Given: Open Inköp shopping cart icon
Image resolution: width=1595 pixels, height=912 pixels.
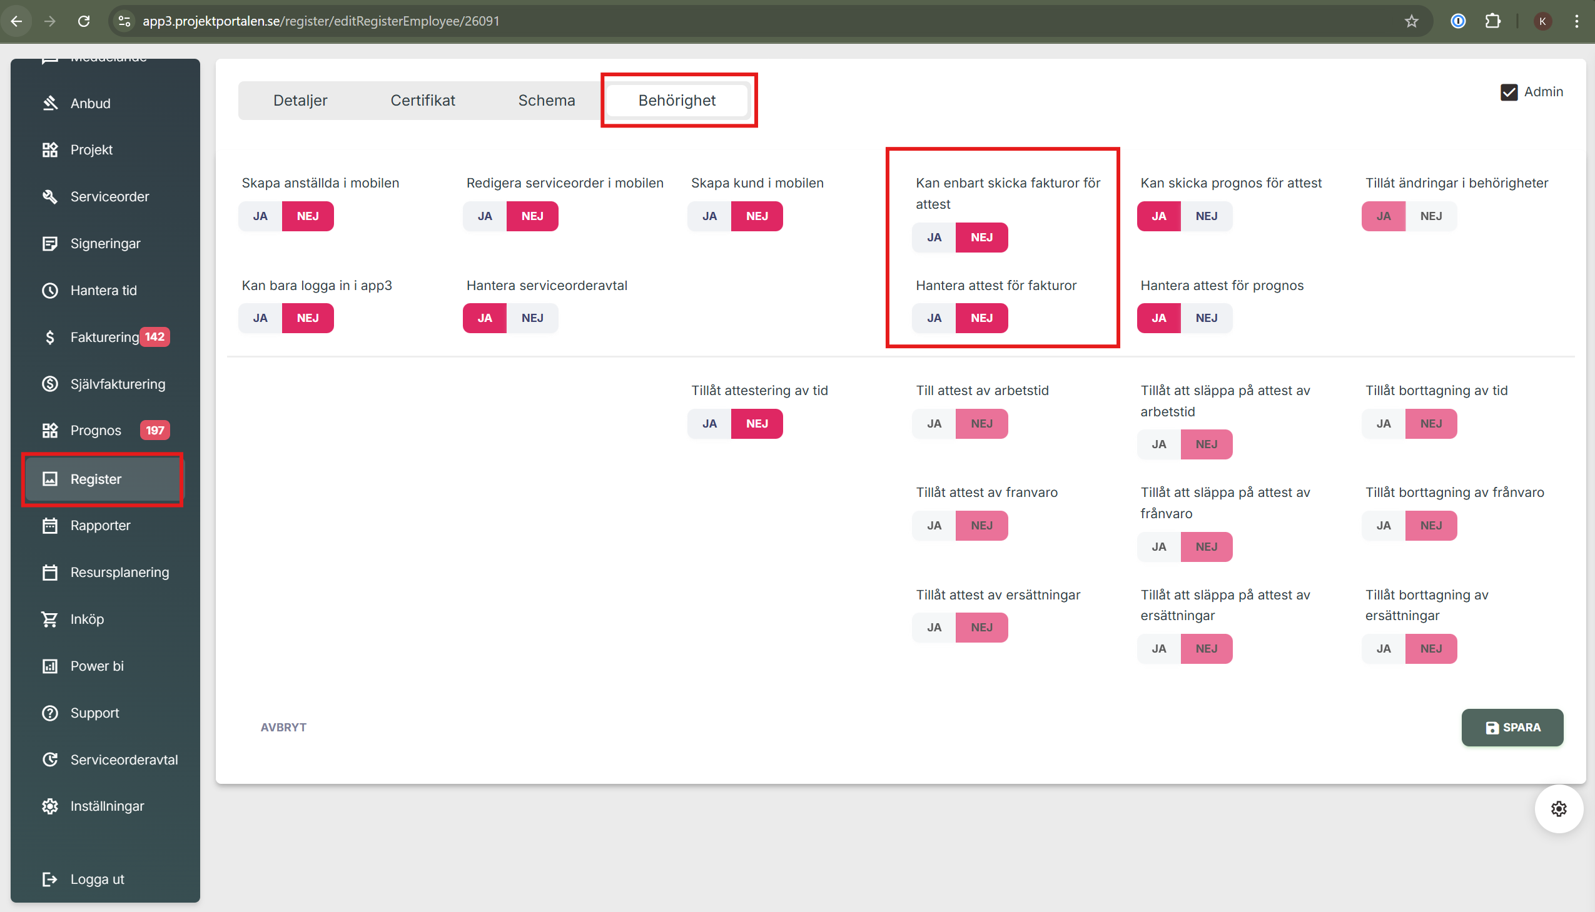Looking at the screenshot, I should (50, 619).
